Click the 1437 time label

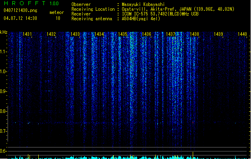(x=170, y=34)
